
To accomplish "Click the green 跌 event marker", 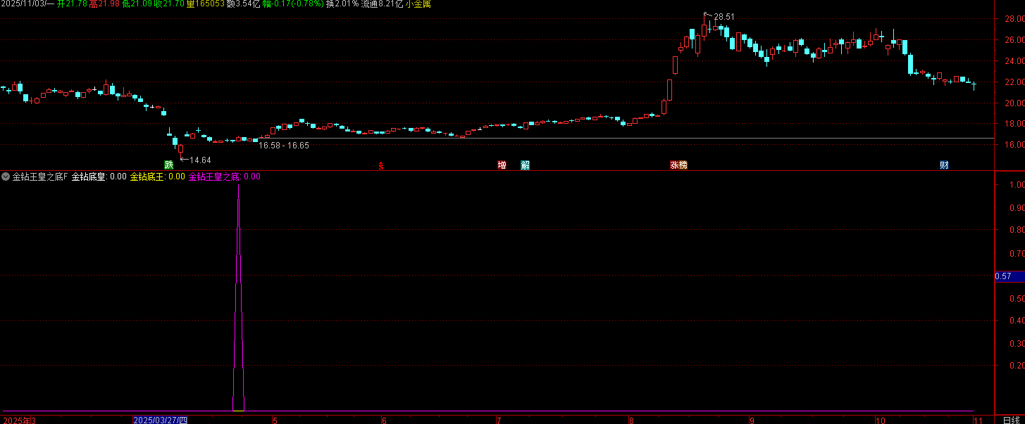I will (168, 165).
